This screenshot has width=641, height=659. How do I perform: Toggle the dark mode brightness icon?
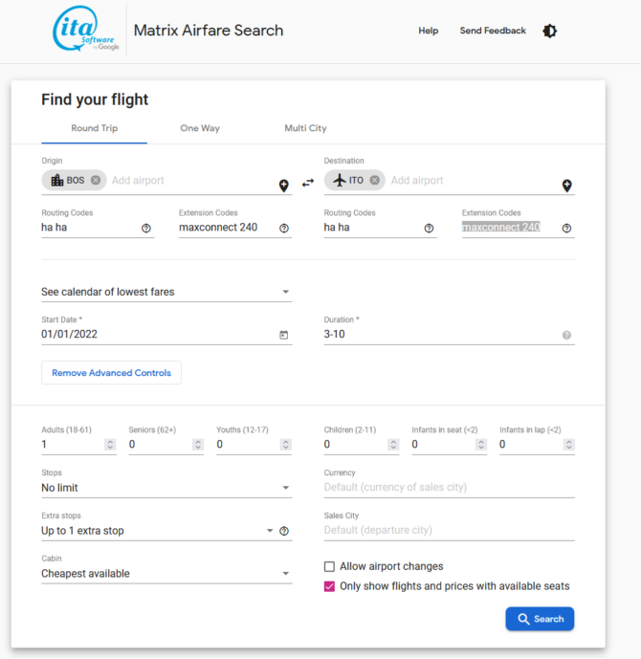(x=549, y=31)
